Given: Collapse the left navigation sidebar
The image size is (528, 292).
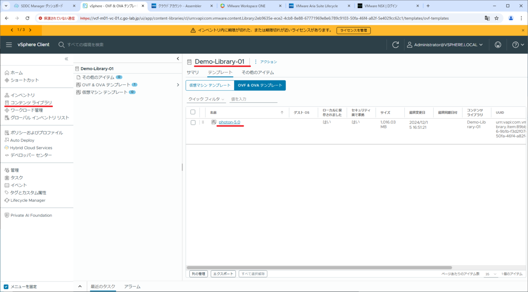Looking at the screenshot, I should coord(66,58).
